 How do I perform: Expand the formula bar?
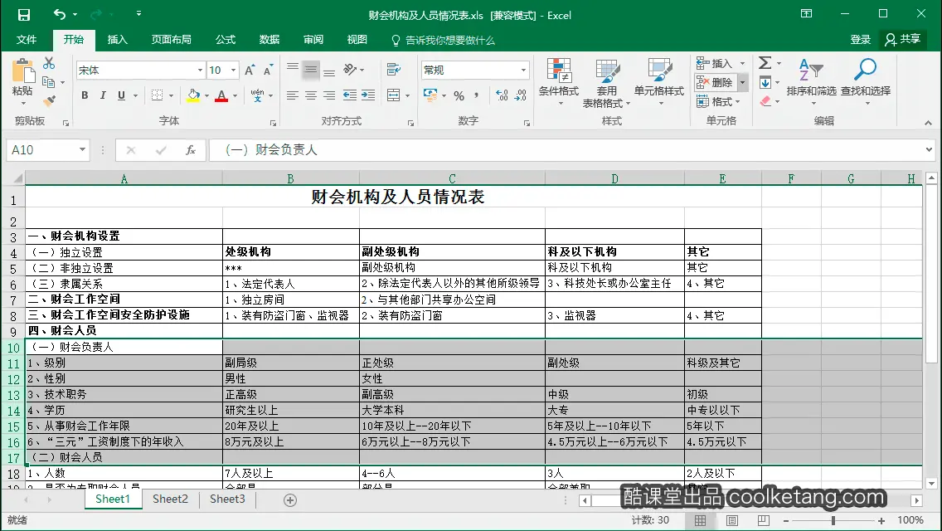929,149
